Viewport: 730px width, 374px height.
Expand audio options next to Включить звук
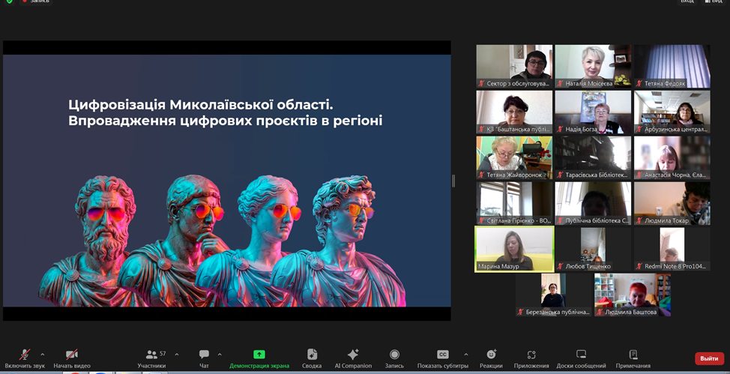pyautogui.click(x=43, y=355)
